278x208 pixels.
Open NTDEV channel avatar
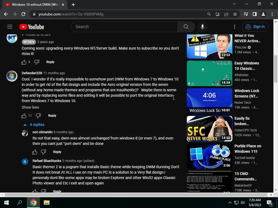(x=12, y=38)
